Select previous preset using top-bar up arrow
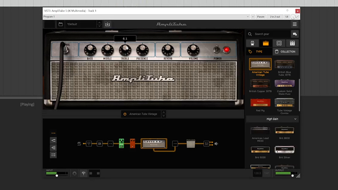Image resolution: width=338 pixels, height=190 pixels. point(99,23)
